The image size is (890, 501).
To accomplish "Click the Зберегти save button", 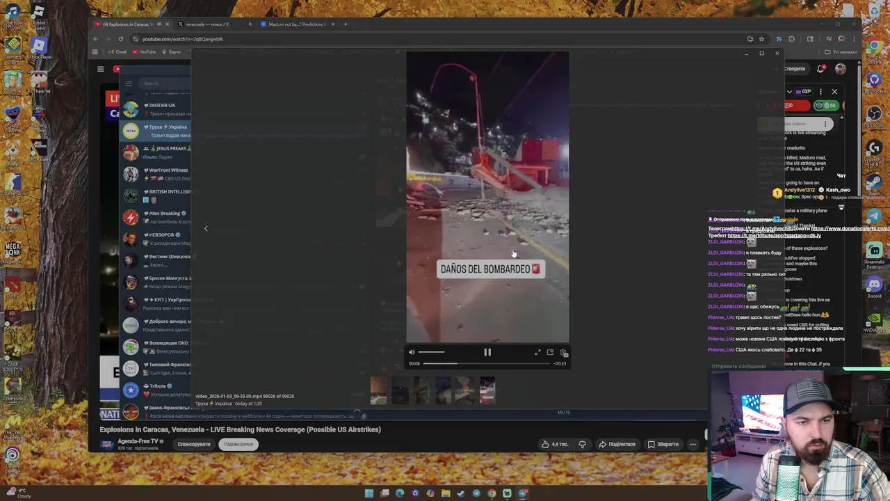I will tap(663, 444).
